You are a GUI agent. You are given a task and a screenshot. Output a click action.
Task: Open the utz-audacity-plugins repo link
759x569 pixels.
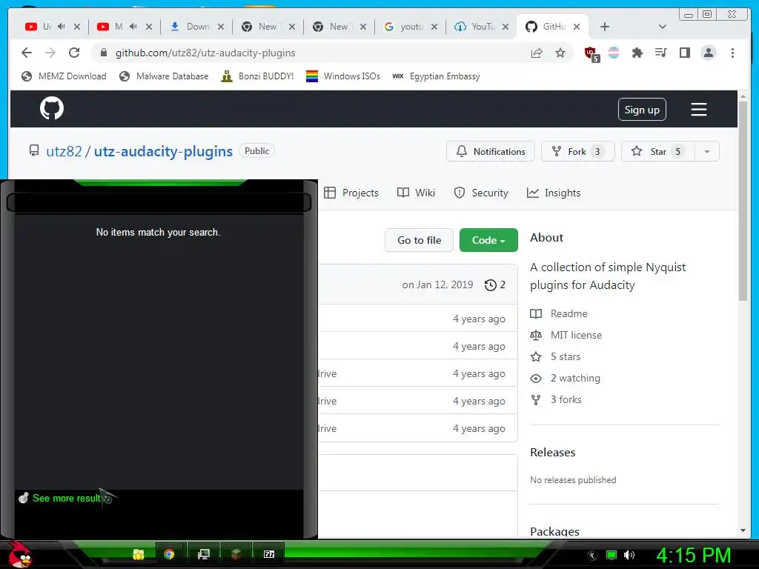163,151
